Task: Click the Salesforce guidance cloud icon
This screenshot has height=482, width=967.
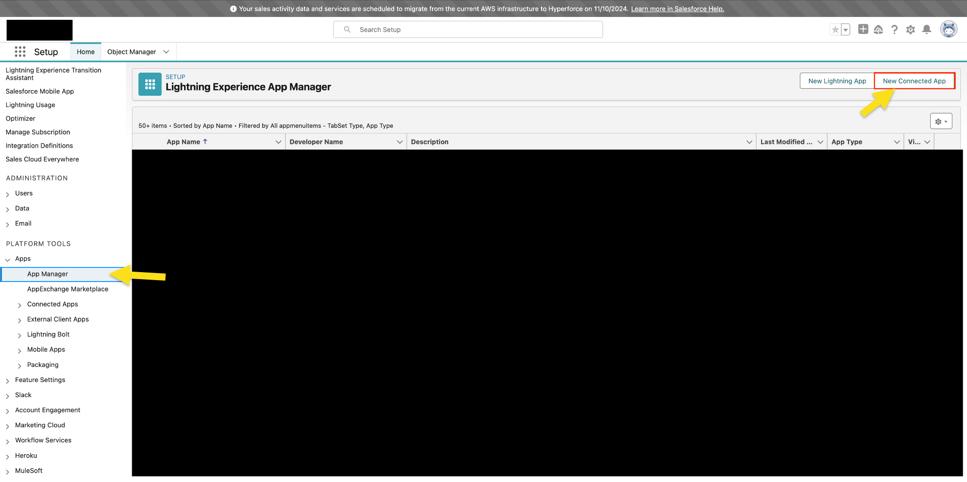Action: (x=879, y=30)
